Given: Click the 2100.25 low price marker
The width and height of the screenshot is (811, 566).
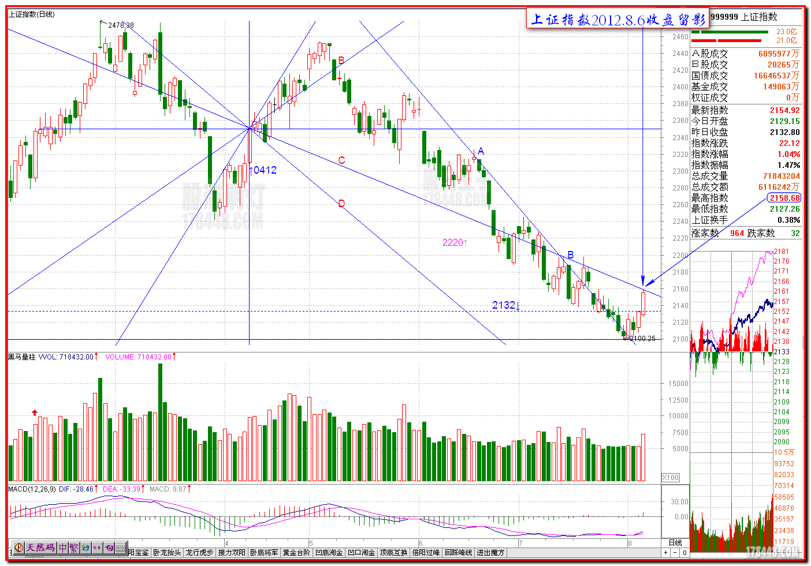Looking at the screenshot, I should 642,339.
